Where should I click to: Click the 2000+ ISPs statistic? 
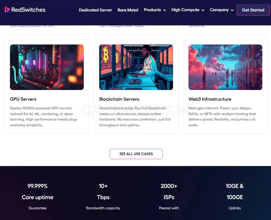click(x=169, y=197)
